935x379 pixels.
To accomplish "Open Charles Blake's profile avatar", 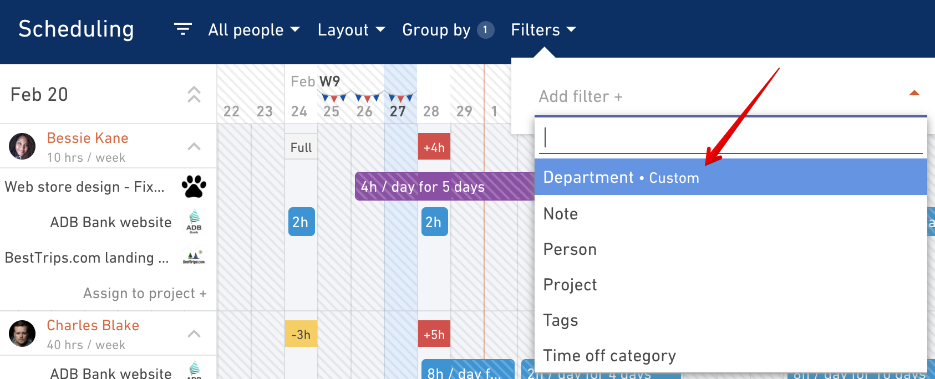I will click(22, 334).
